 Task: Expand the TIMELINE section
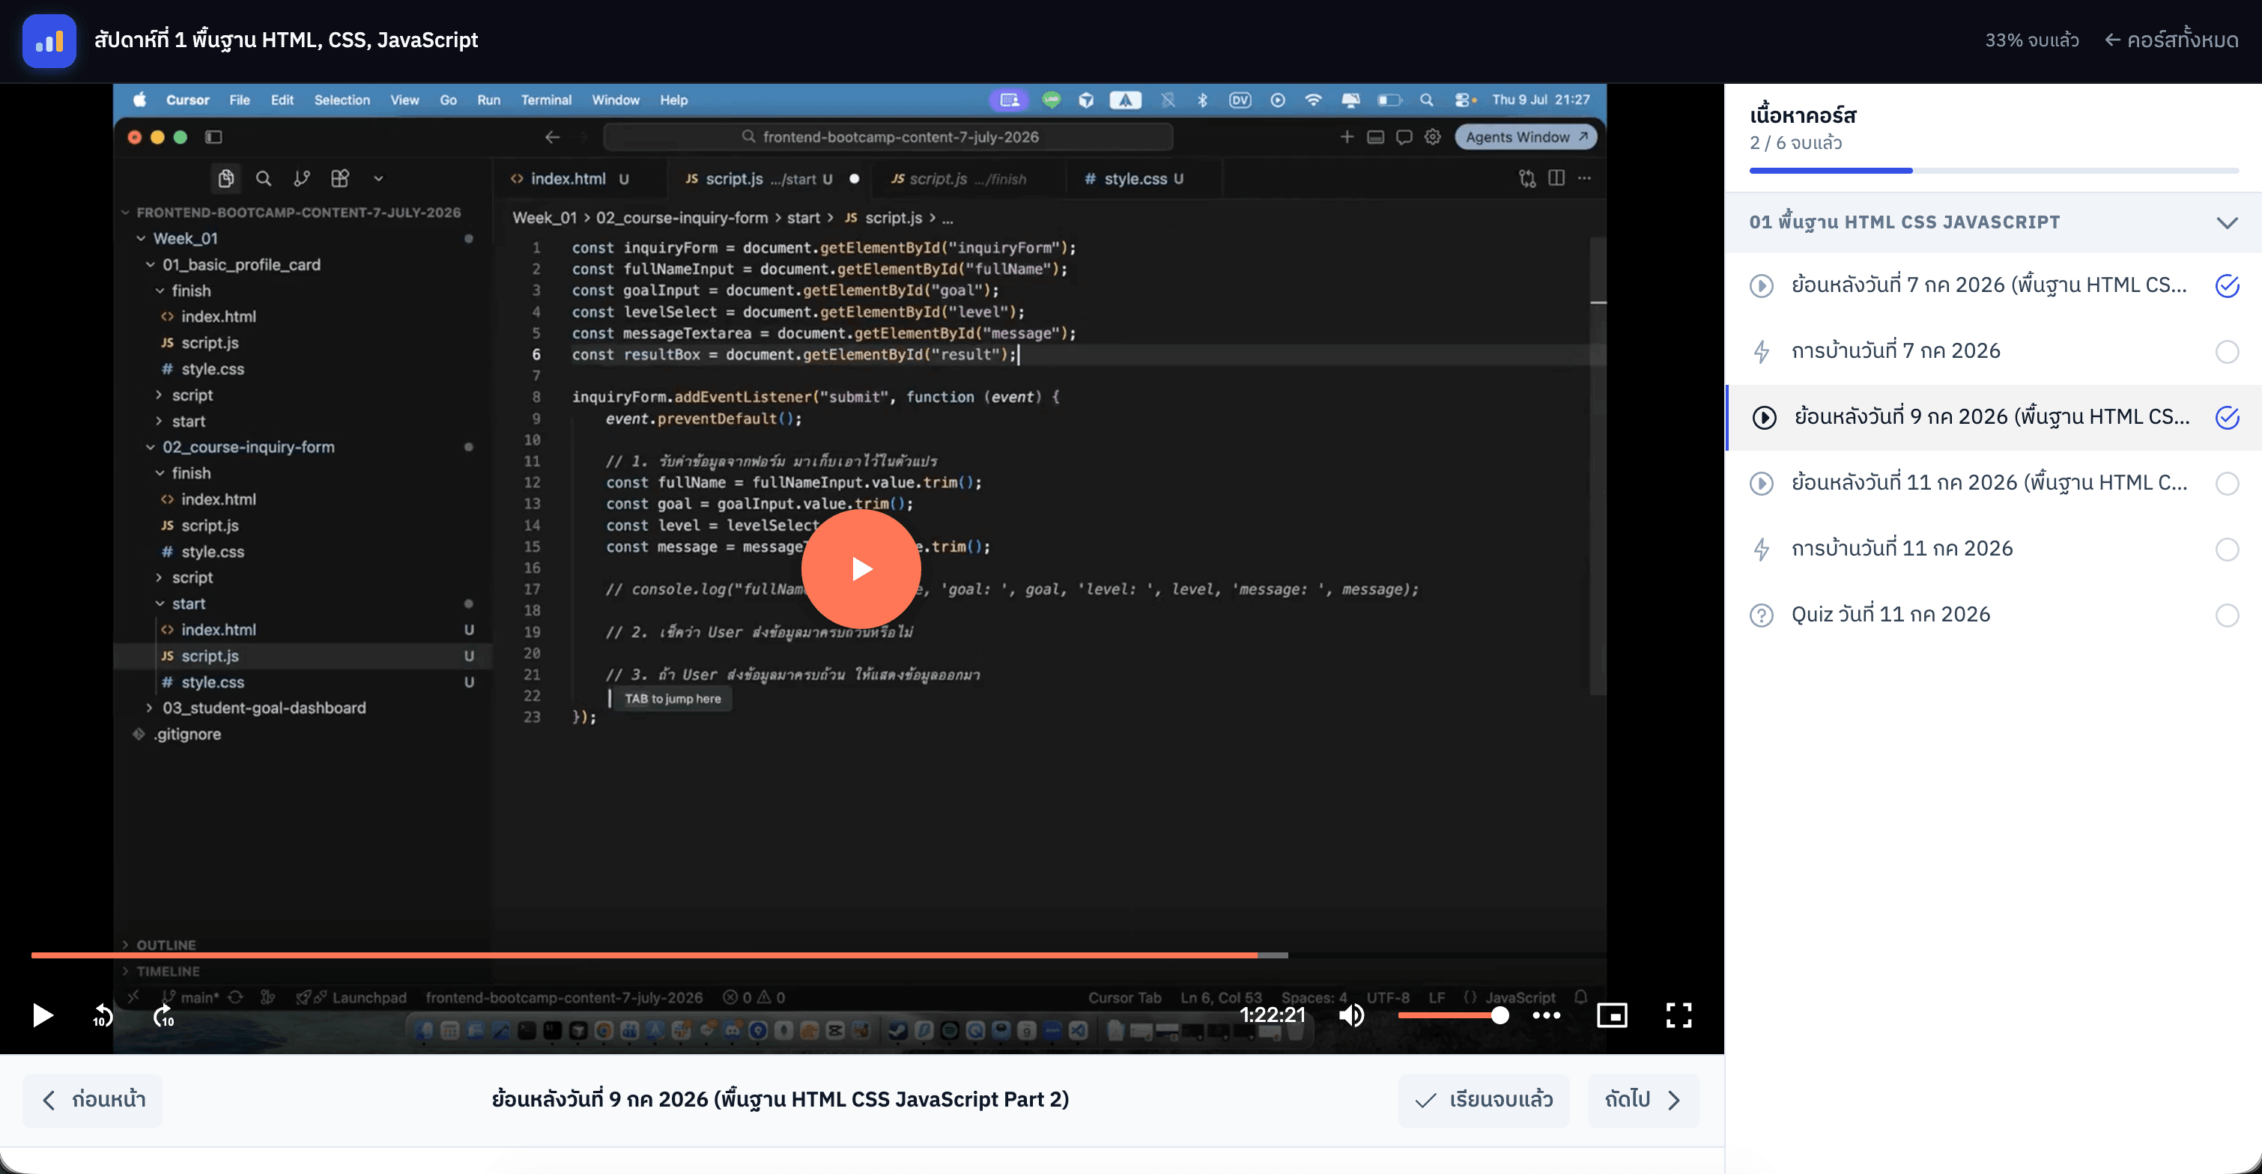pos(167,971)
